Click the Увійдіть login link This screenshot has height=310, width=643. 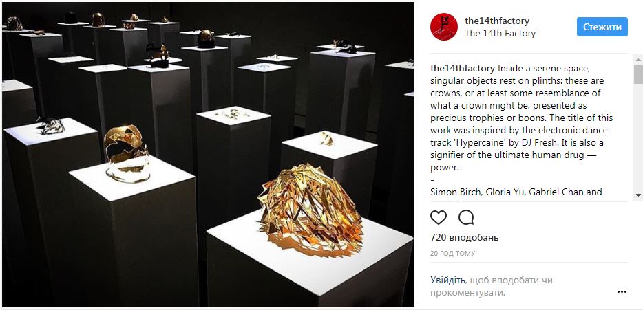[447, 280]
